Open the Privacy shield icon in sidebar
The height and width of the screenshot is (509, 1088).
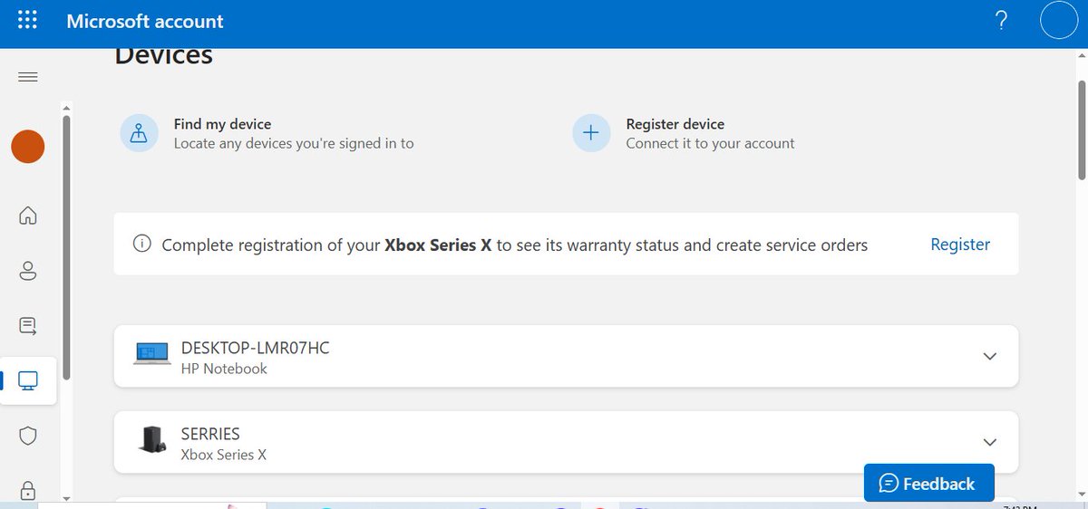[28, 436]
